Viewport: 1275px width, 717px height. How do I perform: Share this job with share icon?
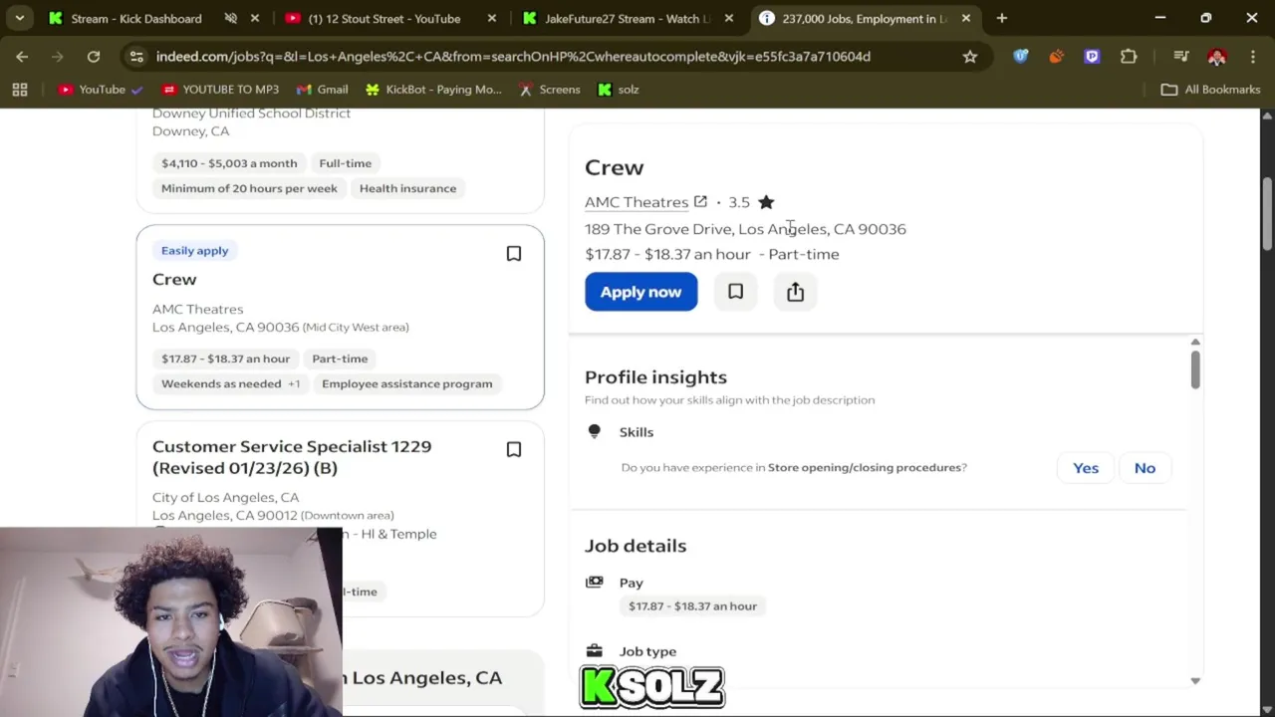(795, 292)
